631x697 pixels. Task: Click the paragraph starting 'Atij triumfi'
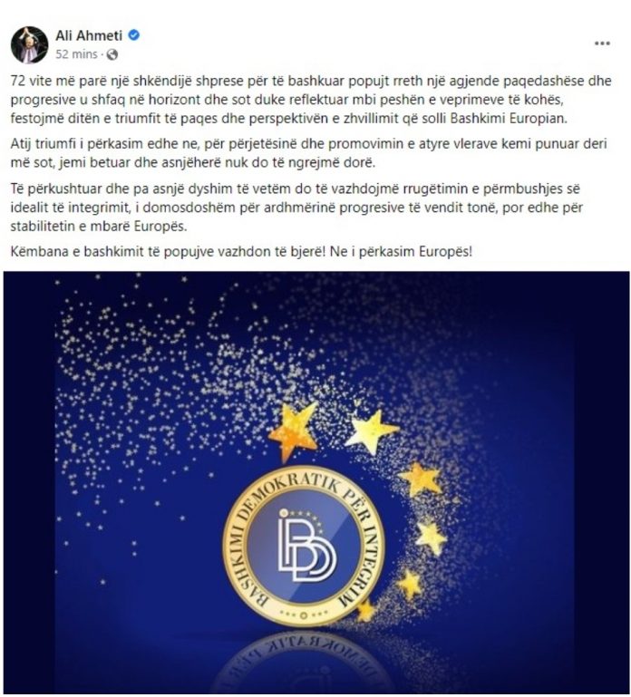(308, 153)
